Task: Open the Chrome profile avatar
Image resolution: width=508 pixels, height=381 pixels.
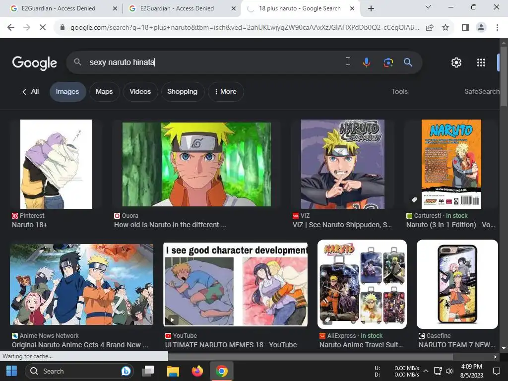Action: coord(481,27)
